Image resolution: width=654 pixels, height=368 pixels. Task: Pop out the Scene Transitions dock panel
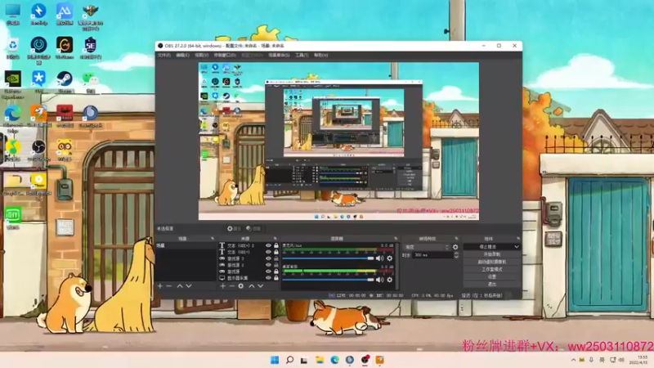click(x=456, y=239)
